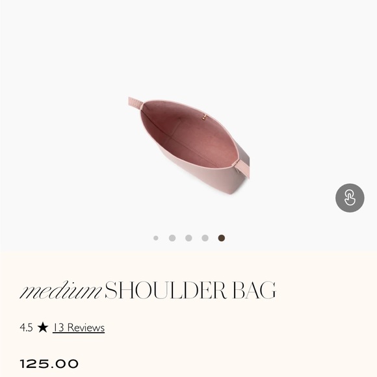The height and width of the screenshot is (377, 377).
Task: Jump to the fourth image dot
Action: pyautogui.click(x=205, y=238)
